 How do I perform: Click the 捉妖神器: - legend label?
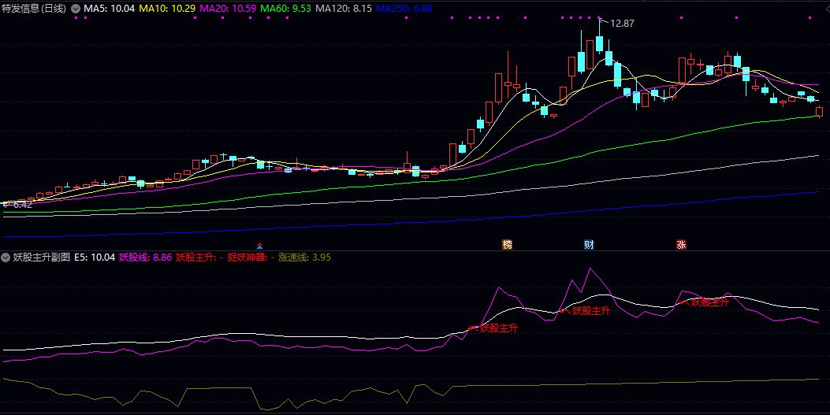point(251,258)
